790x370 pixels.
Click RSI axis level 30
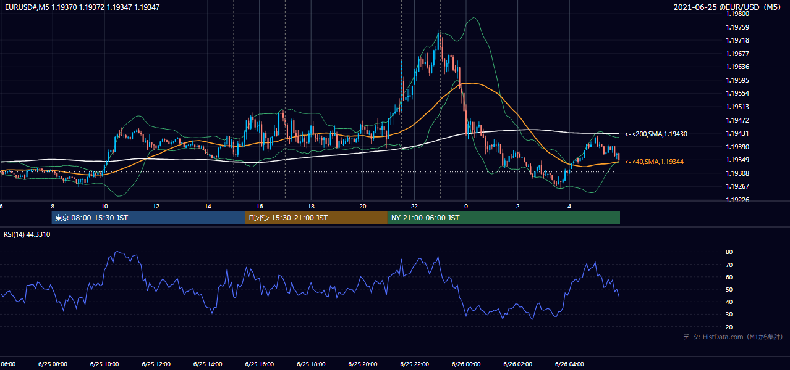(x=729, y=314)
